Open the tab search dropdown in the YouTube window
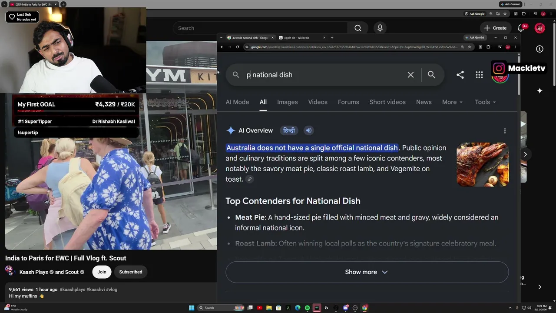The image size is (556, 313). (3, 4)
